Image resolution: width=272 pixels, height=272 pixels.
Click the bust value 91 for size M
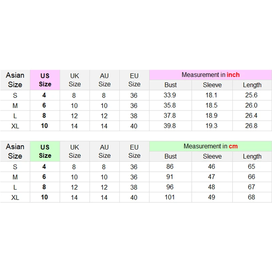pos(170,177)
